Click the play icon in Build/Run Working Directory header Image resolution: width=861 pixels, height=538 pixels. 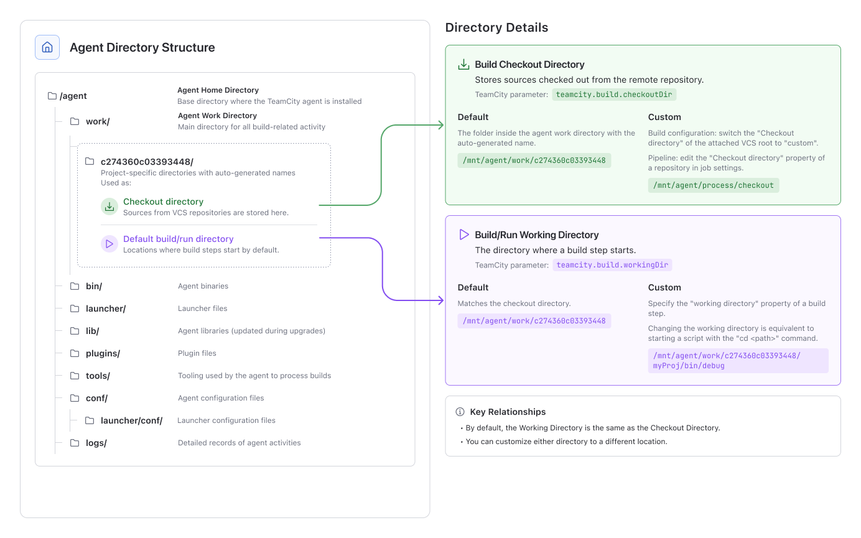[463, 234]
